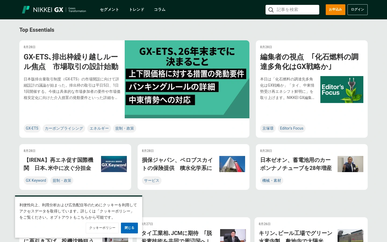Click the 日本版排出量取引制度 article summary text
This screenshot has width=387, height=242.
coord(72,88)
